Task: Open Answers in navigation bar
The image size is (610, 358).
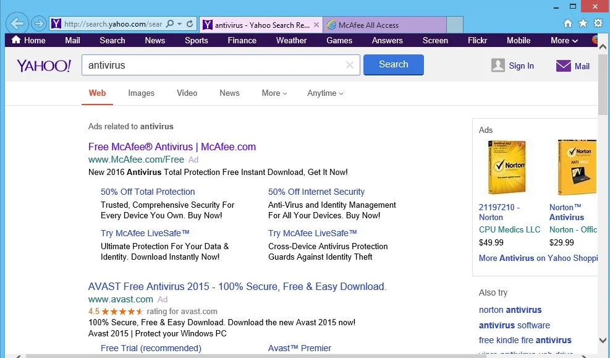Action: pyautogui.click(x=387, y=40)
